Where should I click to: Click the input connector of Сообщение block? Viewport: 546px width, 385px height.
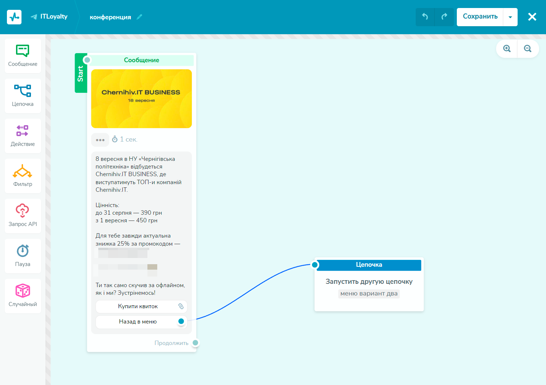tap(87, 60)
